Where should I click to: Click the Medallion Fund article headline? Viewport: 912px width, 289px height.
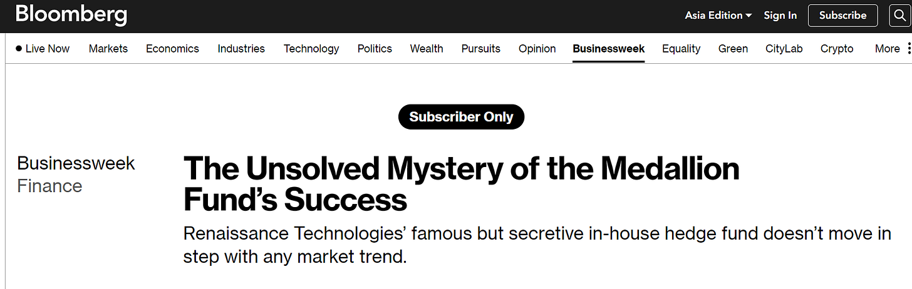tap(461, 184)
